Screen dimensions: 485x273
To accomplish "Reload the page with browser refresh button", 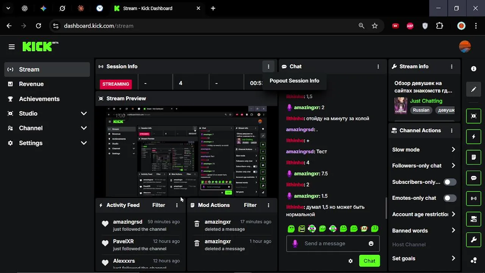I will point(38,26).
